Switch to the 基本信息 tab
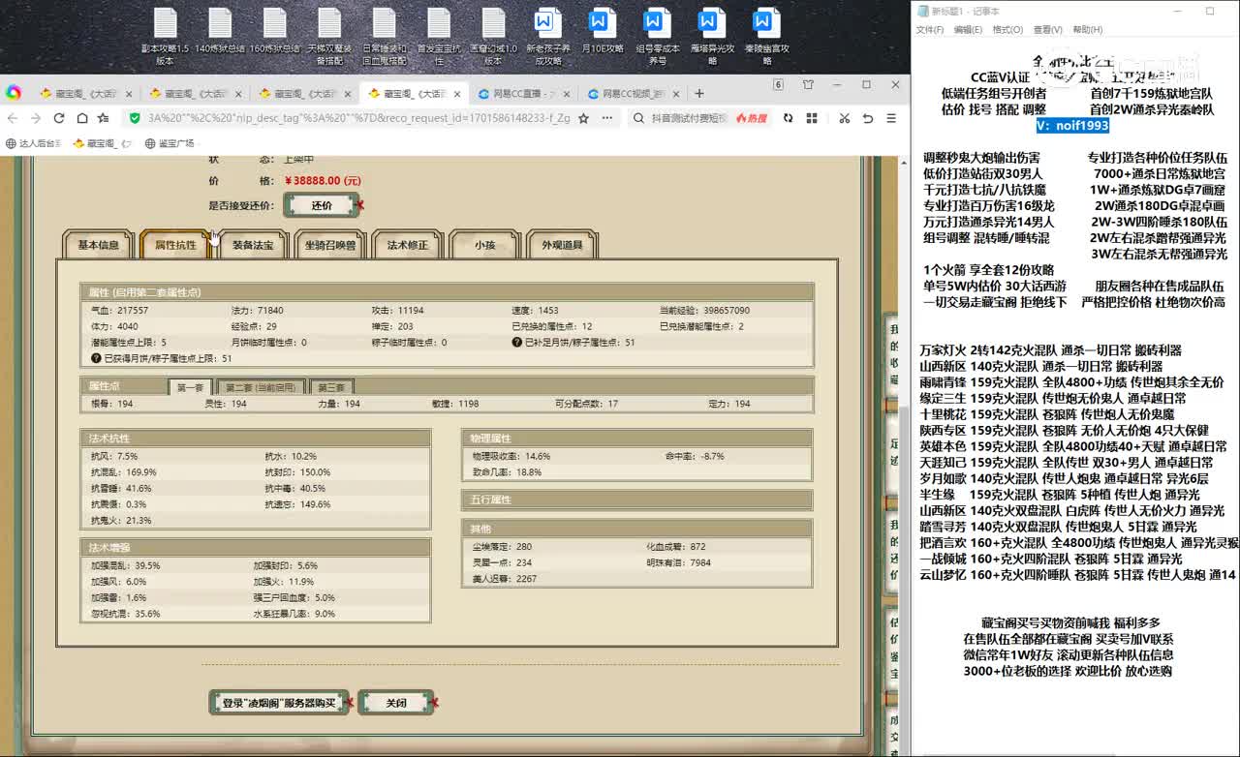Screen dimensions: 1240x757 coord(99,245)
